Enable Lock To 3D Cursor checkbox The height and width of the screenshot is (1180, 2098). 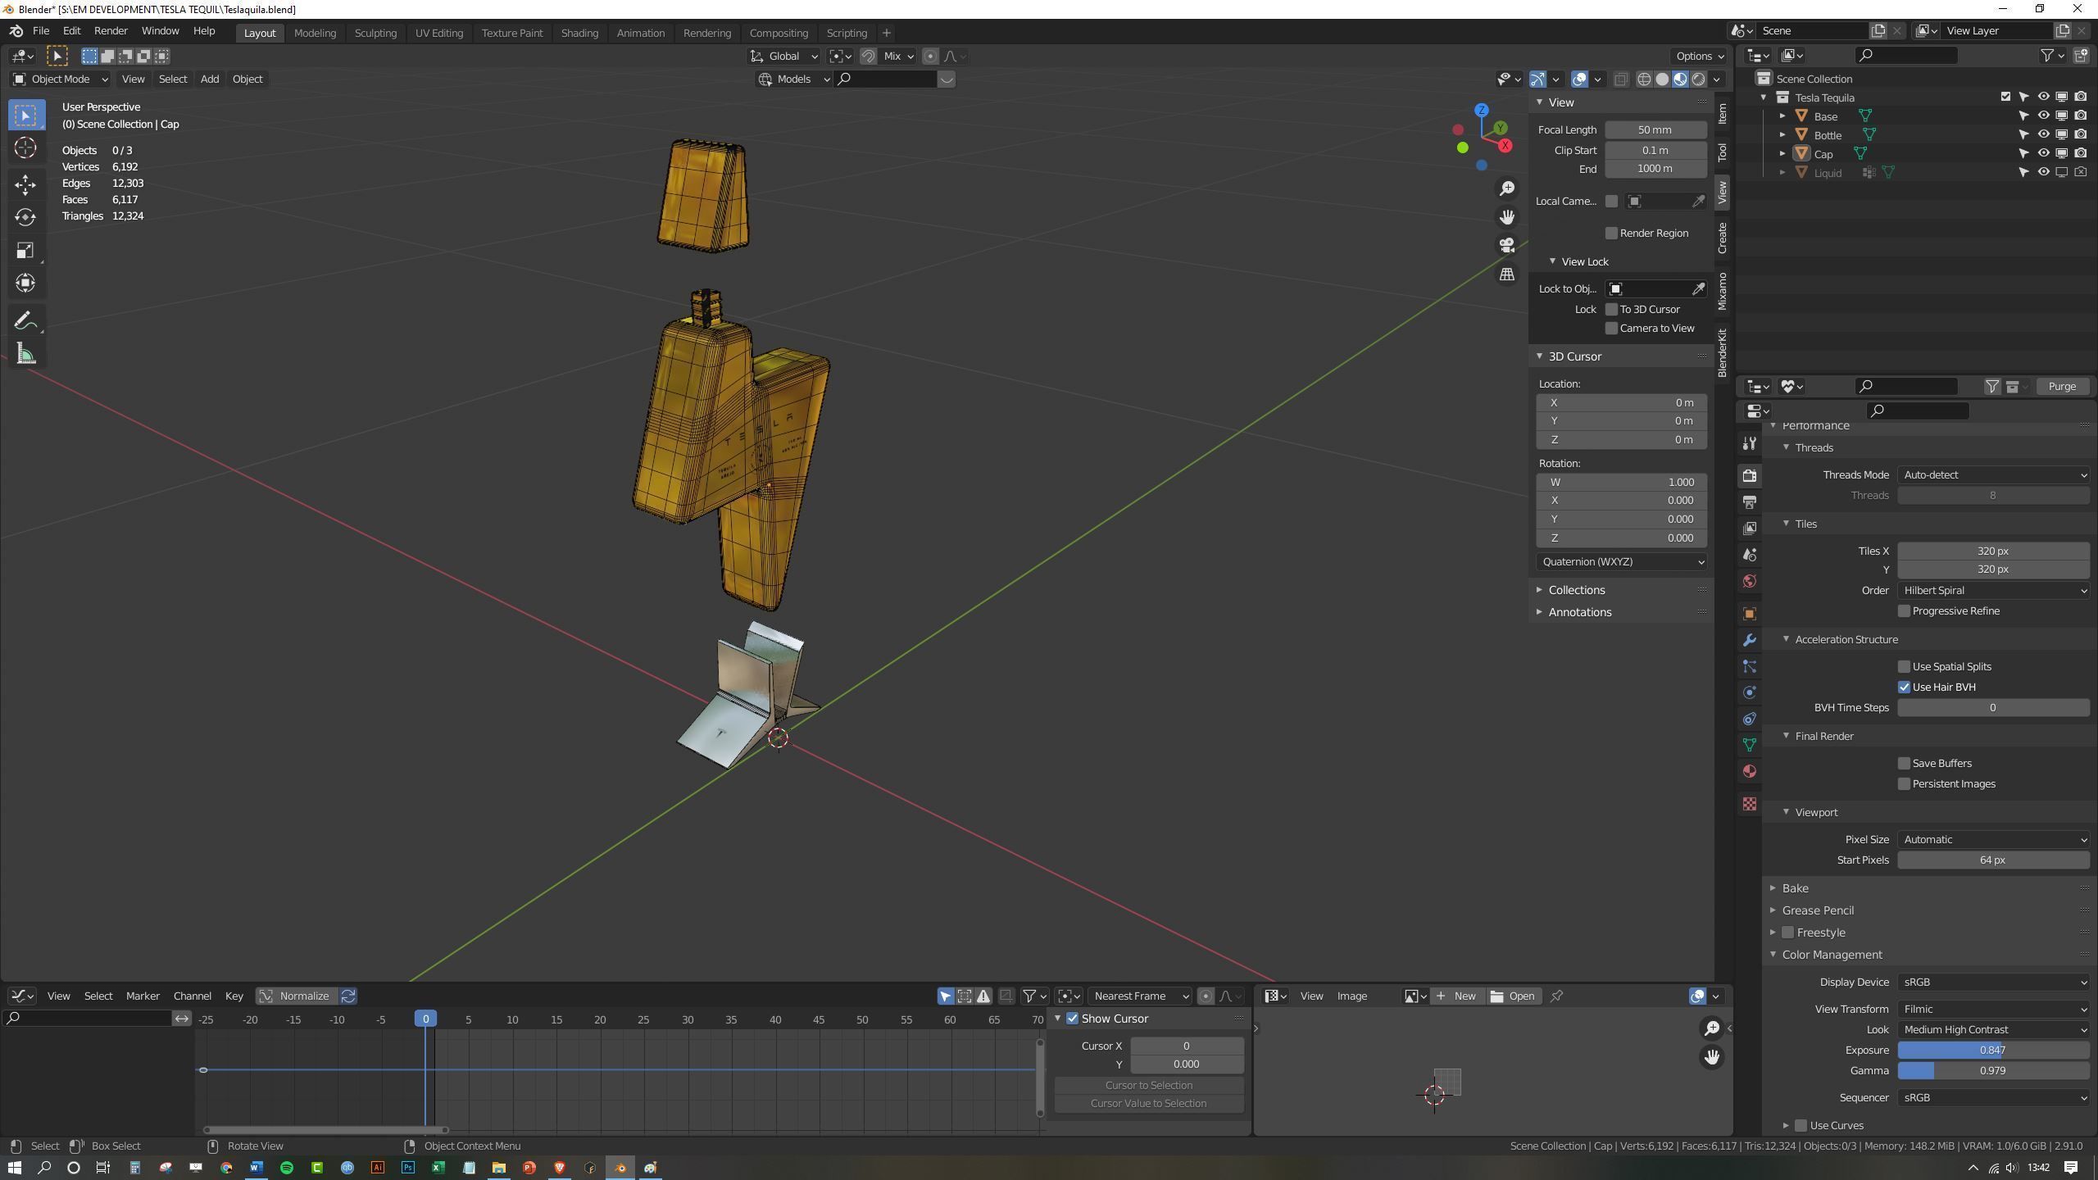point(1611,309)
